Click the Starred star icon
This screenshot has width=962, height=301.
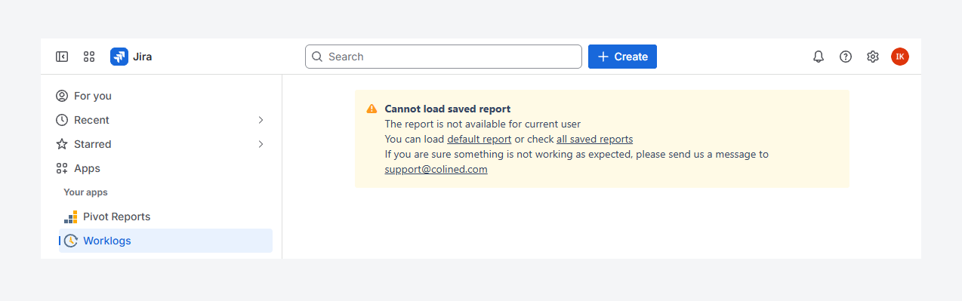(x=62, y=144)
